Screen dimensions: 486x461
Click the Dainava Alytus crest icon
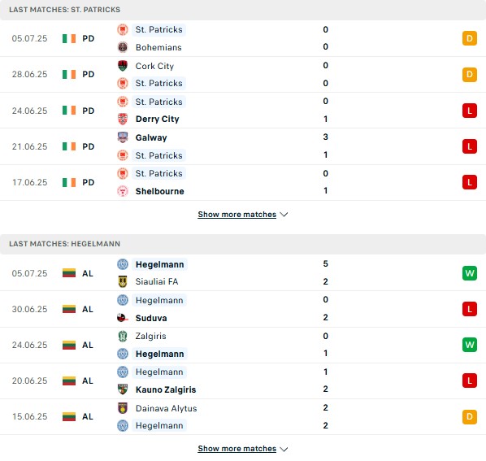(123, 408)
